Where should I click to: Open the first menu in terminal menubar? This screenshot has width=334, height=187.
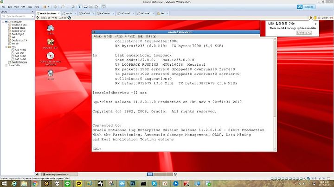click(x=97, y=37)
